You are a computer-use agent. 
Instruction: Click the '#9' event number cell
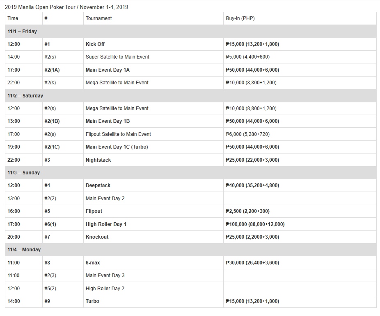pyautogui.click(x=63, y=301)
